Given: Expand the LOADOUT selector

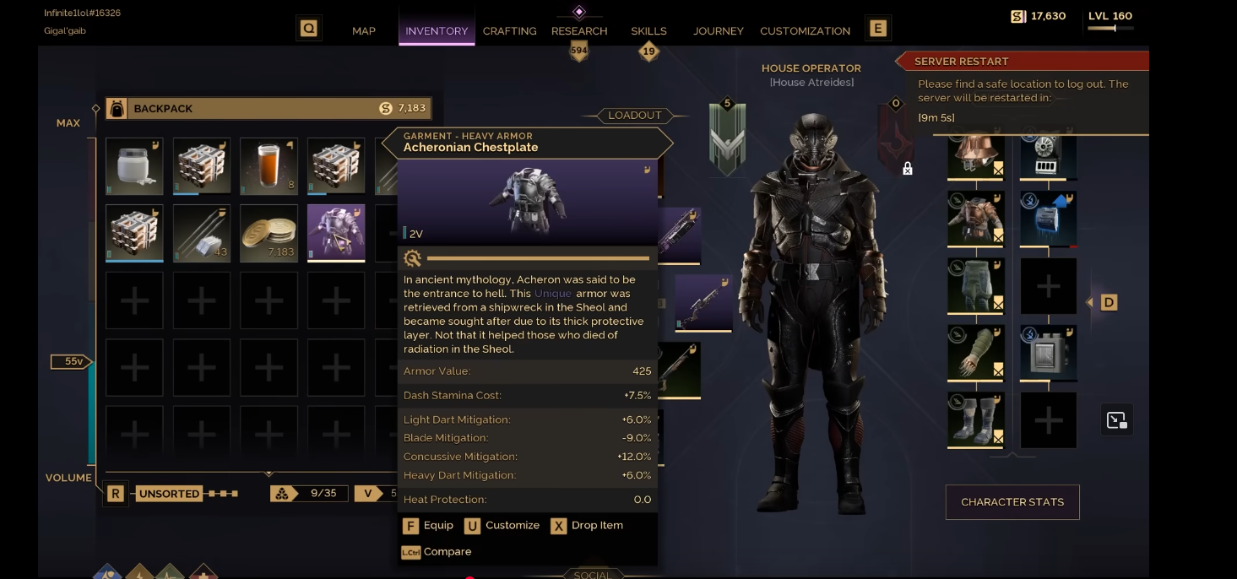Looking at the screenshot, I should 635,116.
